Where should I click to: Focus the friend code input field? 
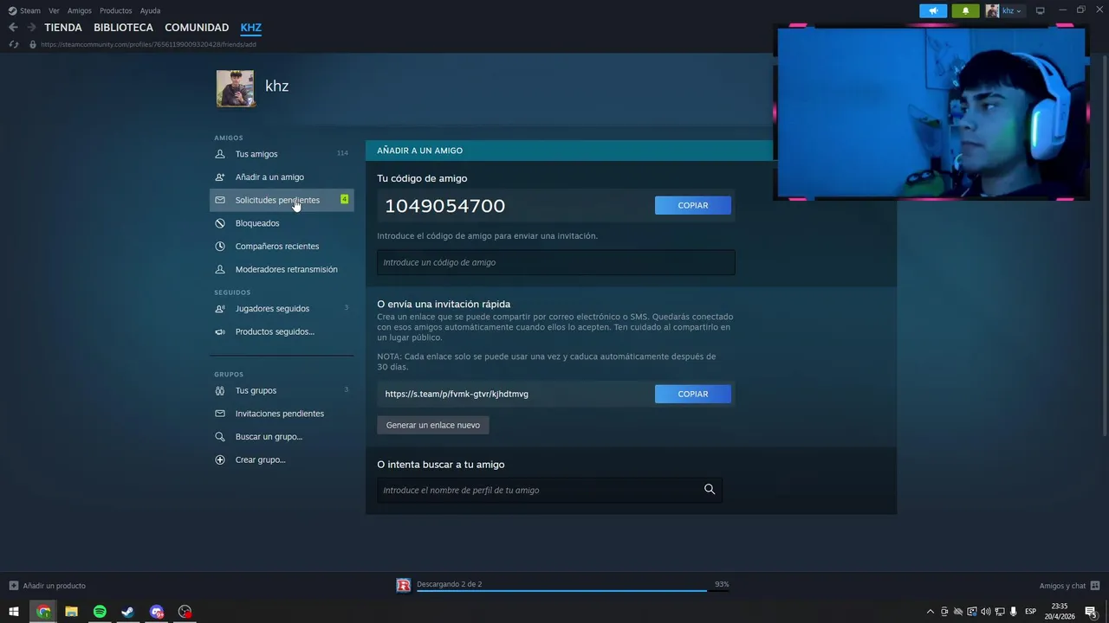pyautogui.click(x=556, y=262)
